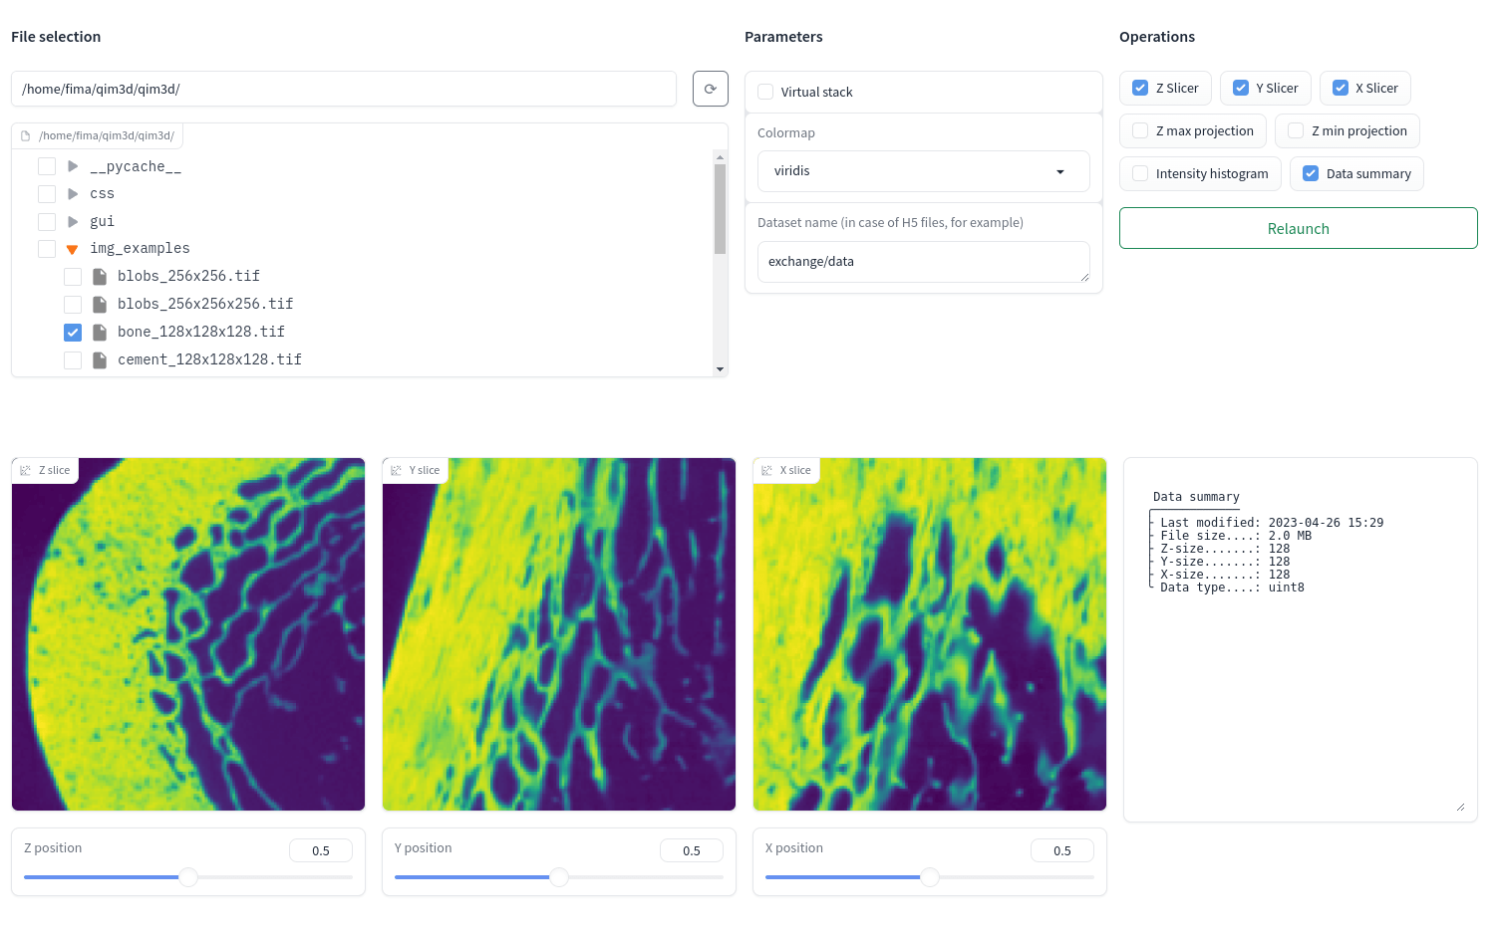Viewport: 1498px width, 941px height.
Task: Click the Data summary resize handle
Action: [1460, 807]
